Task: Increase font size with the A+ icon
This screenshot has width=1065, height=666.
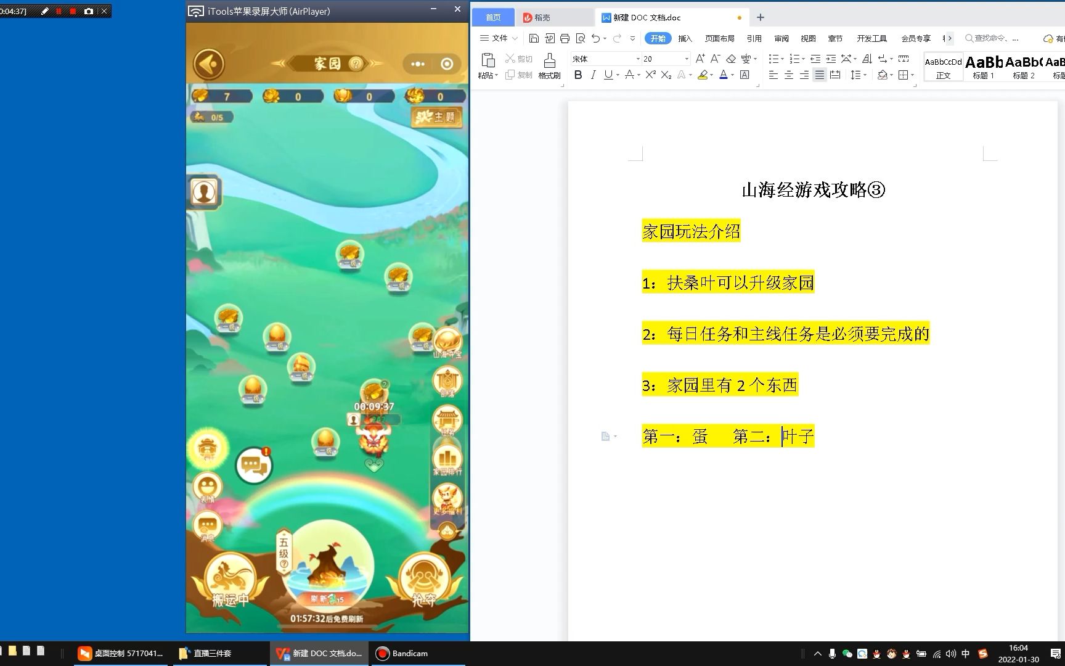Action: point(700,59)
